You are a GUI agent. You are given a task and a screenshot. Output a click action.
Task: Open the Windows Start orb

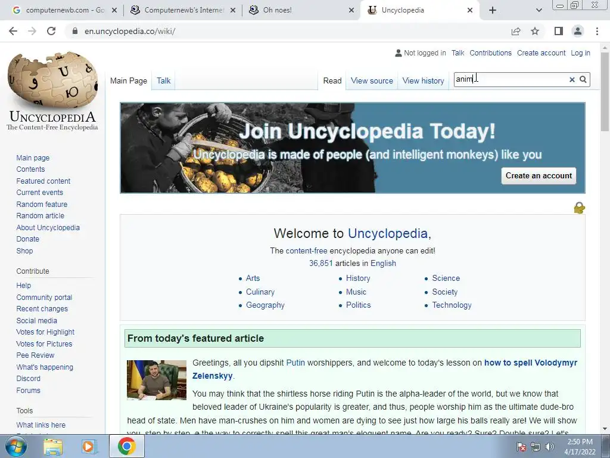pyautogui.click(x=15, y=446)
